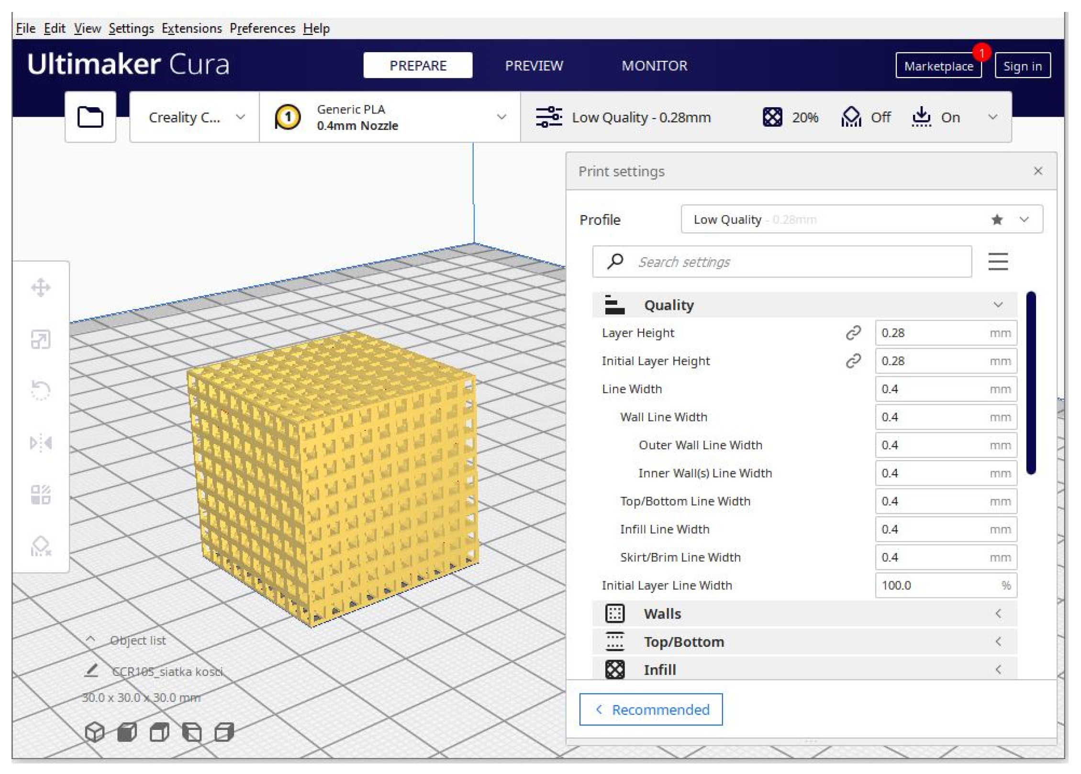Click the Recommended button
The height and width of the screenshot is (774, 1081).
tap(651, 709)
